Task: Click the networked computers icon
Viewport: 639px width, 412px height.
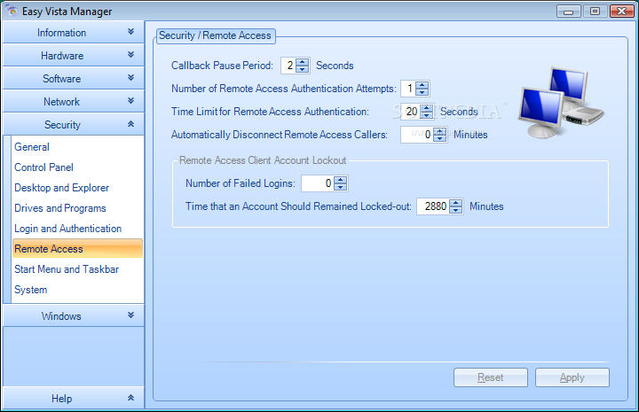Action: coord(560,103)
